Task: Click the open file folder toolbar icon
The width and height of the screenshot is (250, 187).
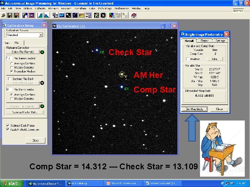Action: click(3, 16)
